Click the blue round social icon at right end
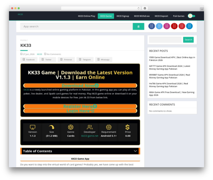This screenshot has height=180, width=213. (x=189, y=26)
